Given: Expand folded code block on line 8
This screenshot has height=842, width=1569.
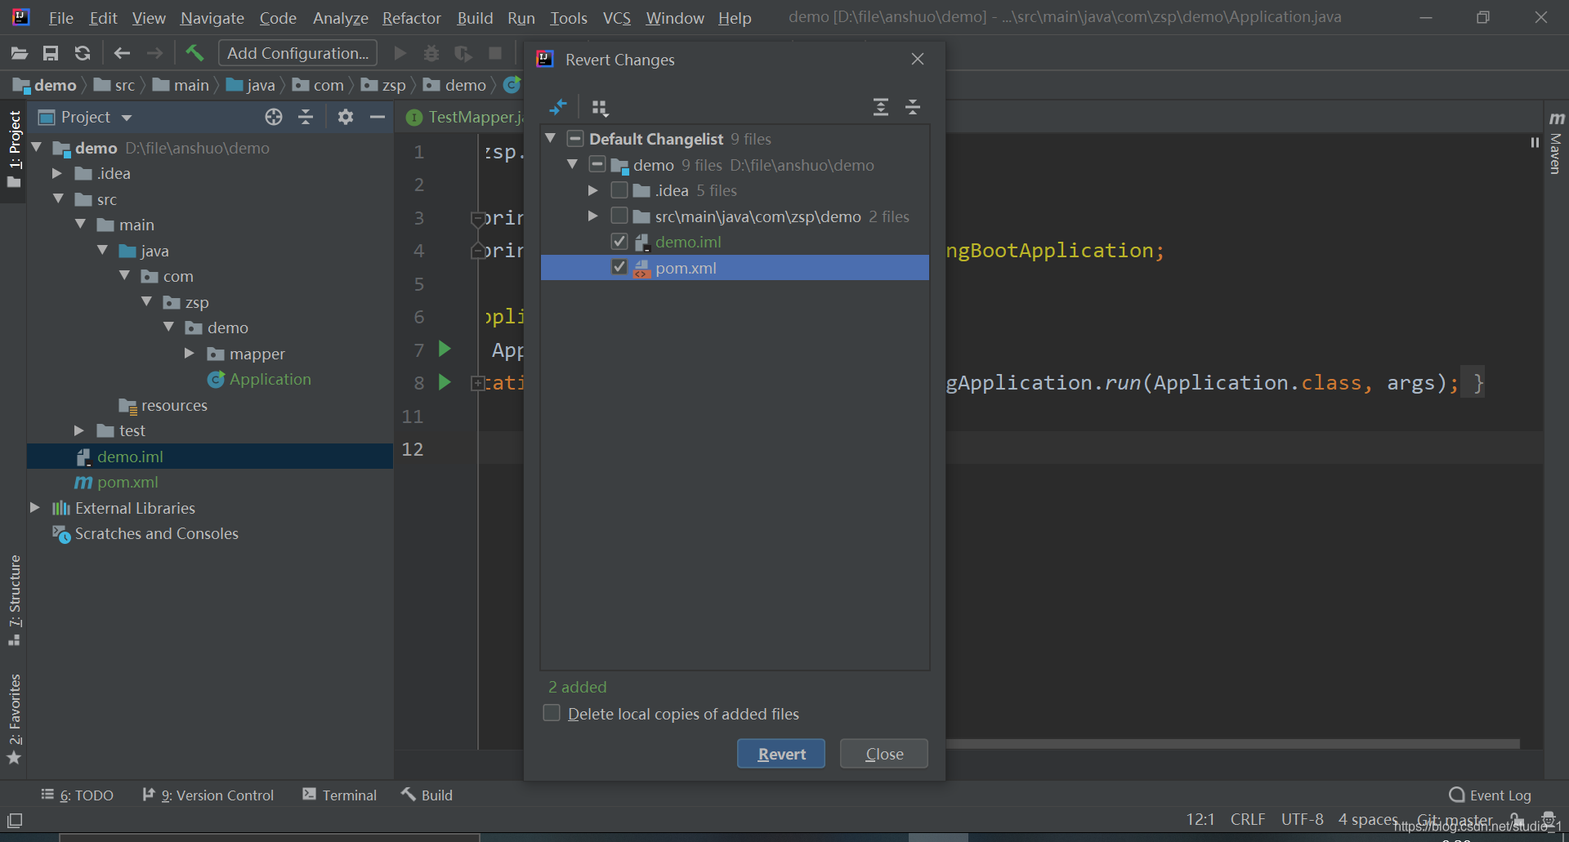Looking at the screenshot, I should [x=478, y=383].
